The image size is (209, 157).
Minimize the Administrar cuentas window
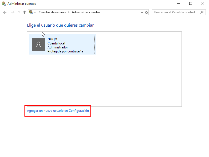[x=178, y=4]
